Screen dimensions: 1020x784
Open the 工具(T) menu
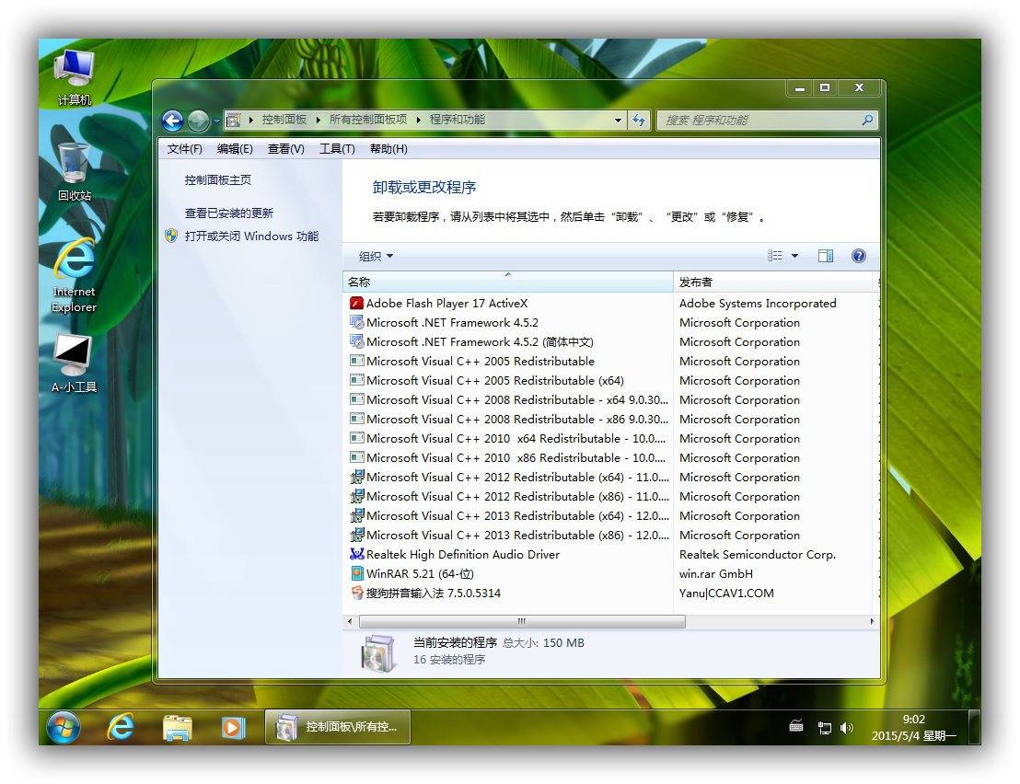pyautogui.click(x=337, y=149)
